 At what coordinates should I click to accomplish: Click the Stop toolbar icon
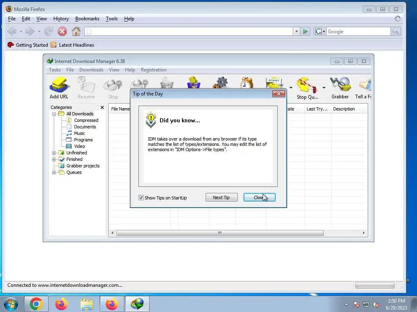pos(113,88)
